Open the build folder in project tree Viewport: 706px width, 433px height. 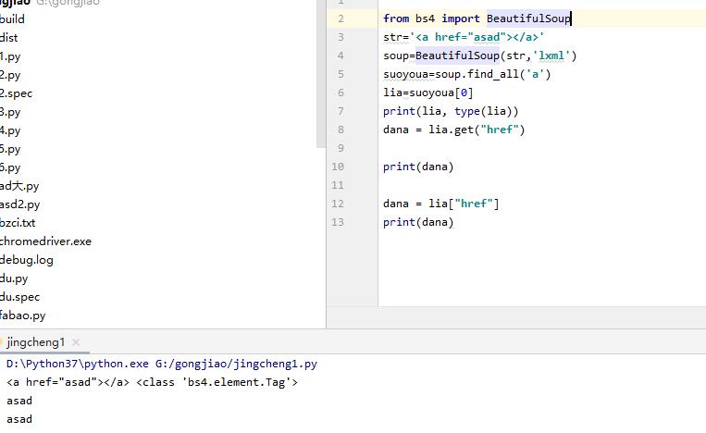(13, 19)
